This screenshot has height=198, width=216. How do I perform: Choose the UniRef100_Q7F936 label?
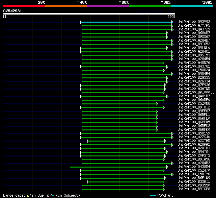(194, 85)
